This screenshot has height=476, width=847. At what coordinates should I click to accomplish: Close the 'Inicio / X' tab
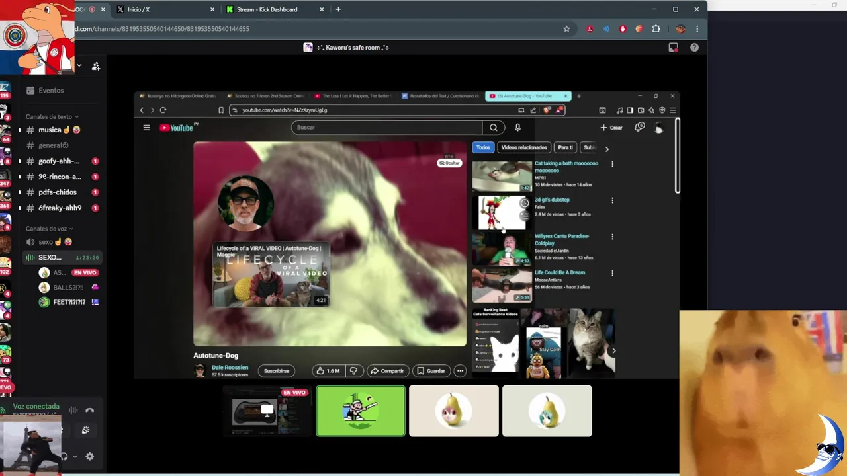point(212,9)
